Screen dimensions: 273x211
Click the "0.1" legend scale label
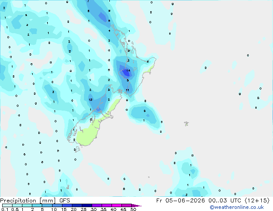click(5, 209)
